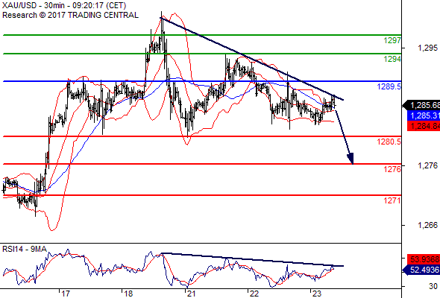
Task: Click the XAU/USD 30min chart title
Action: point(64,5)
